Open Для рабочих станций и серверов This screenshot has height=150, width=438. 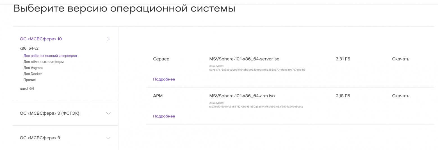(50, 56)
